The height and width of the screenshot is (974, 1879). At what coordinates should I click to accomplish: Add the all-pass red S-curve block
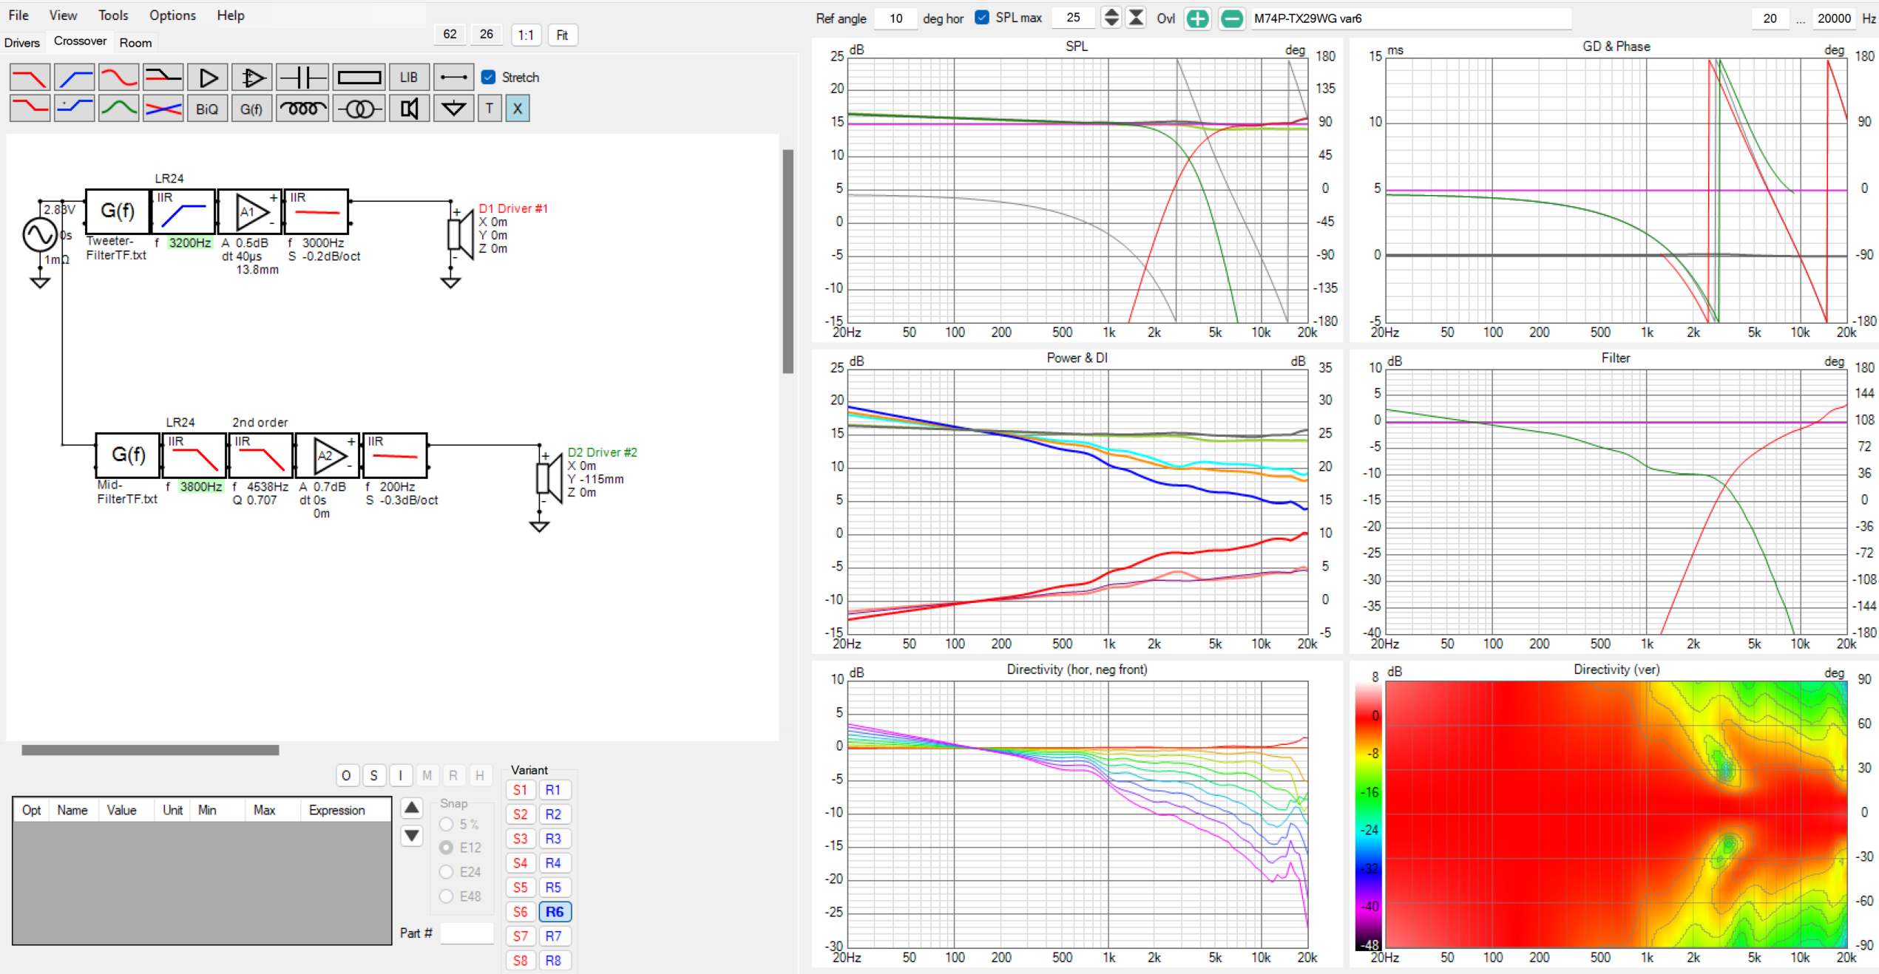tap(118, 77)
